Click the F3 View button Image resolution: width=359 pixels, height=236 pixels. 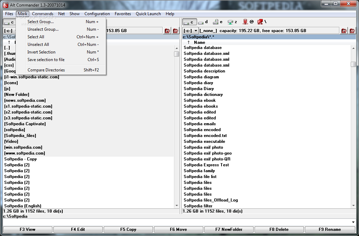28,229
